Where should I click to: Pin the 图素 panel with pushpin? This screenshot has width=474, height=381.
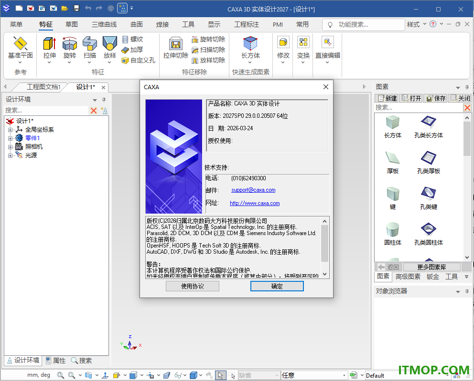click(467, 87)
